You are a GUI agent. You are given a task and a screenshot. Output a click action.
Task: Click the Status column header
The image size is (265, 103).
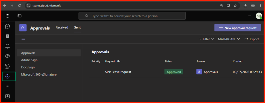tap(168, 62)
